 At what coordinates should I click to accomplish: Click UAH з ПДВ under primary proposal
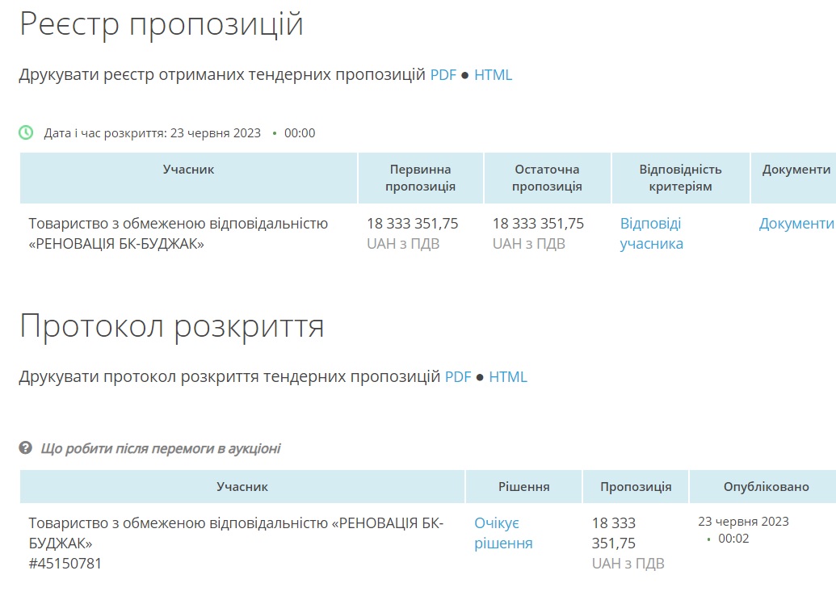click(x=403, y=244)
